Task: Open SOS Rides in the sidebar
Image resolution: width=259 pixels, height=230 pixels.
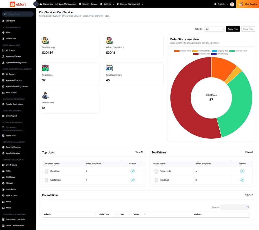Action: (x=10, y=177)
